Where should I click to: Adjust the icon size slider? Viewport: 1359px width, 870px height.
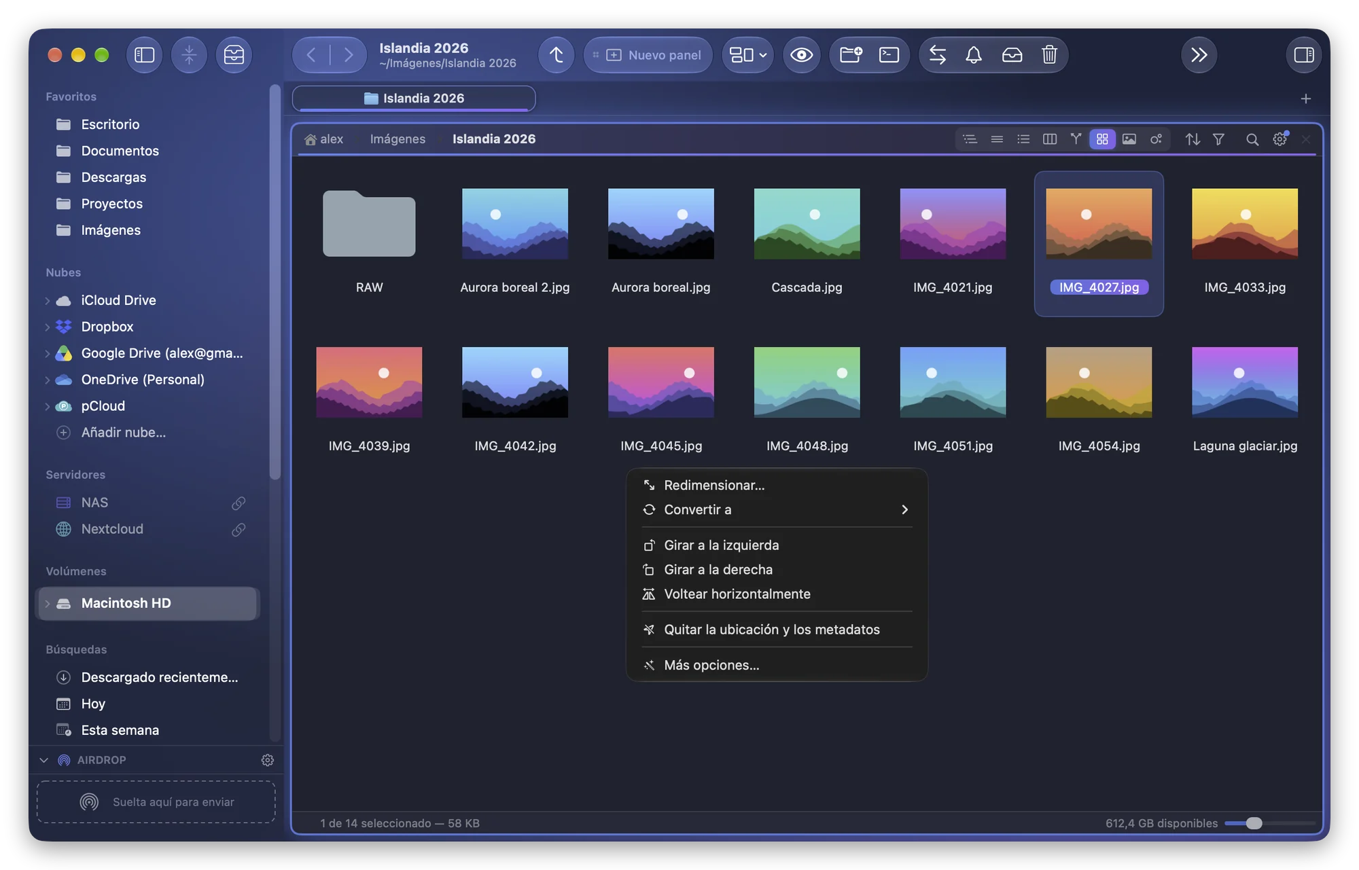1254,823
